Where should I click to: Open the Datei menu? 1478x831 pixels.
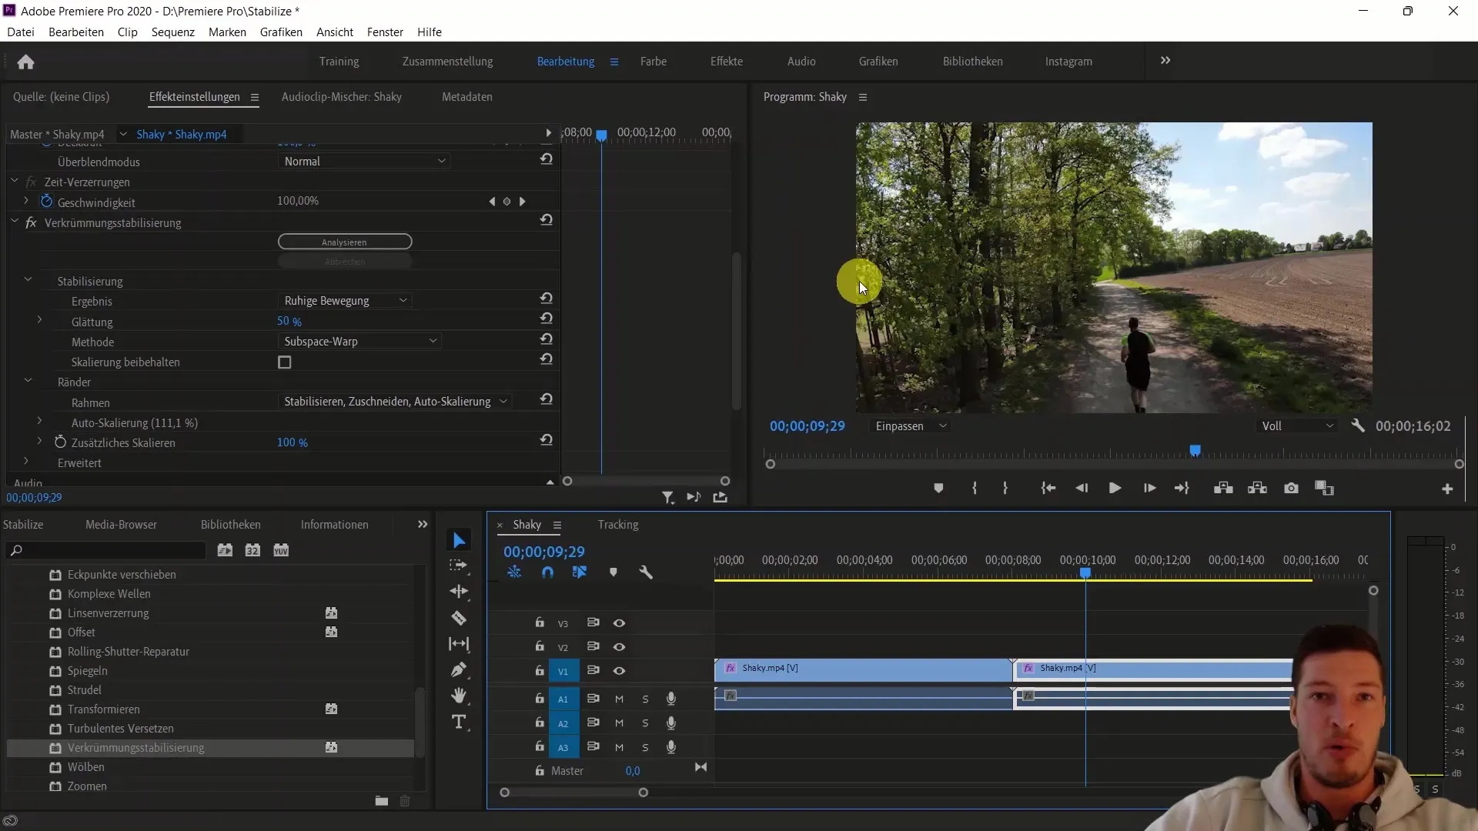click(x=21, y=32)
